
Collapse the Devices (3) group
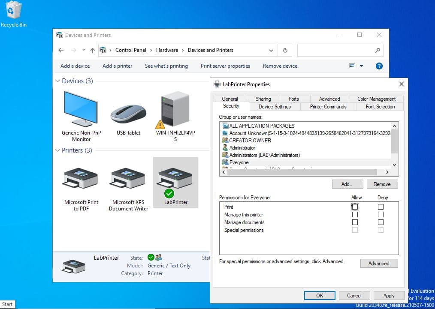tap(58, 81)
